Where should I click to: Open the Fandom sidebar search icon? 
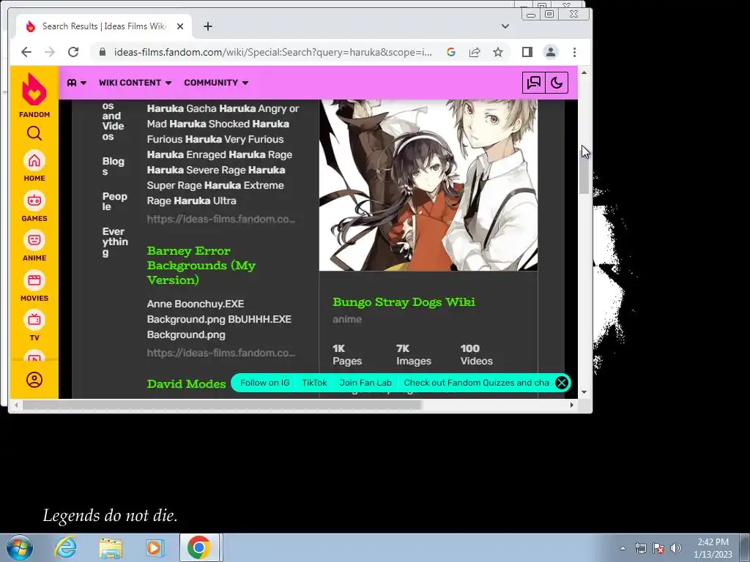34,133
